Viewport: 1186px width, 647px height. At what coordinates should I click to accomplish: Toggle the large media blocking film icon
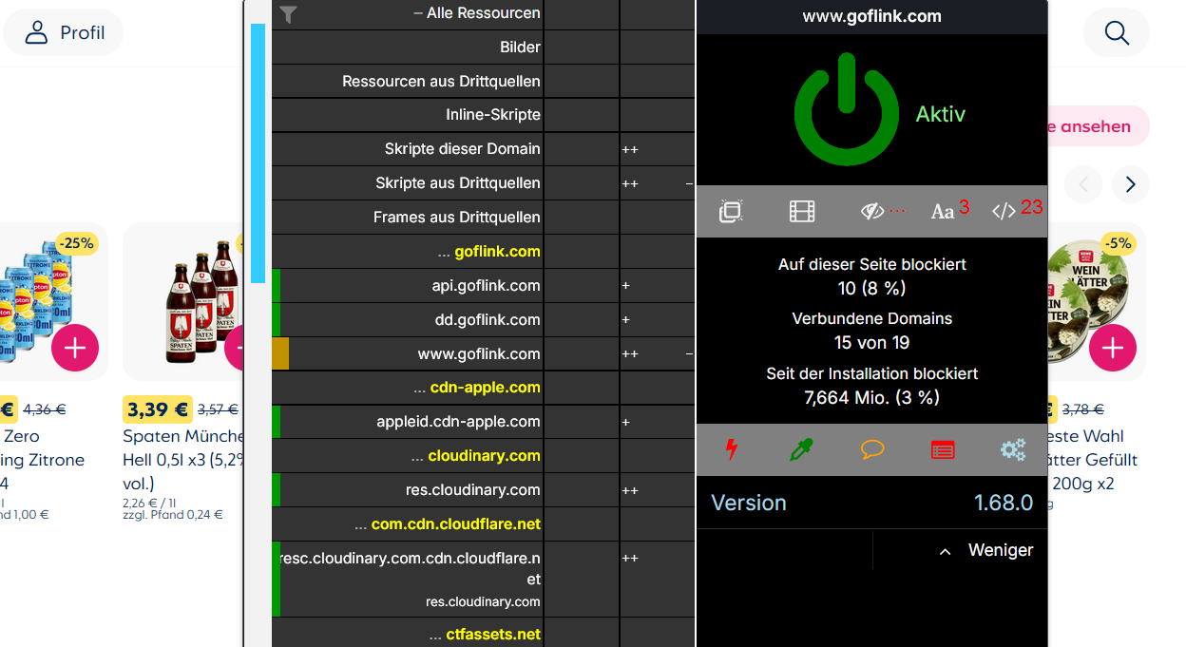[802, 211]
